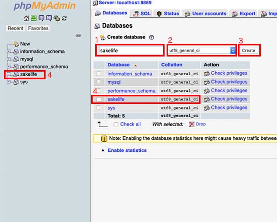
Task: Click privileges icon for information_schema row
Action: [207, 74]
